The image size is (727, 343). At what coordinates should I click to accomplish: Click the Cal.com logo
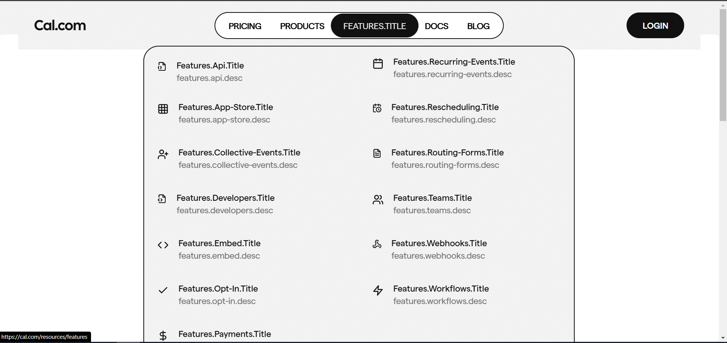tap(60, 25)
